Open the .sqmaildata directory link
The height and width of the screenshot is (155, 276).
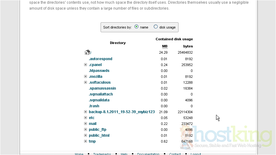coord(99,100)
